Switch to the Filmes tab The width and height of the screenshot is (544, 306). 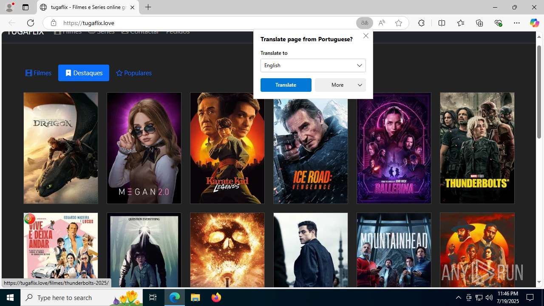(38, 73)
